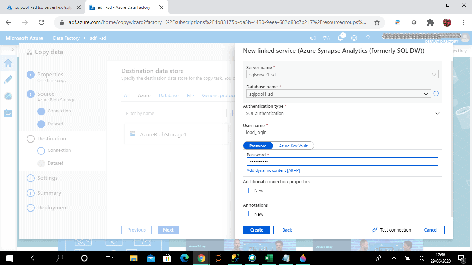
Task: Click the User name input field
Action: (342, 132)
